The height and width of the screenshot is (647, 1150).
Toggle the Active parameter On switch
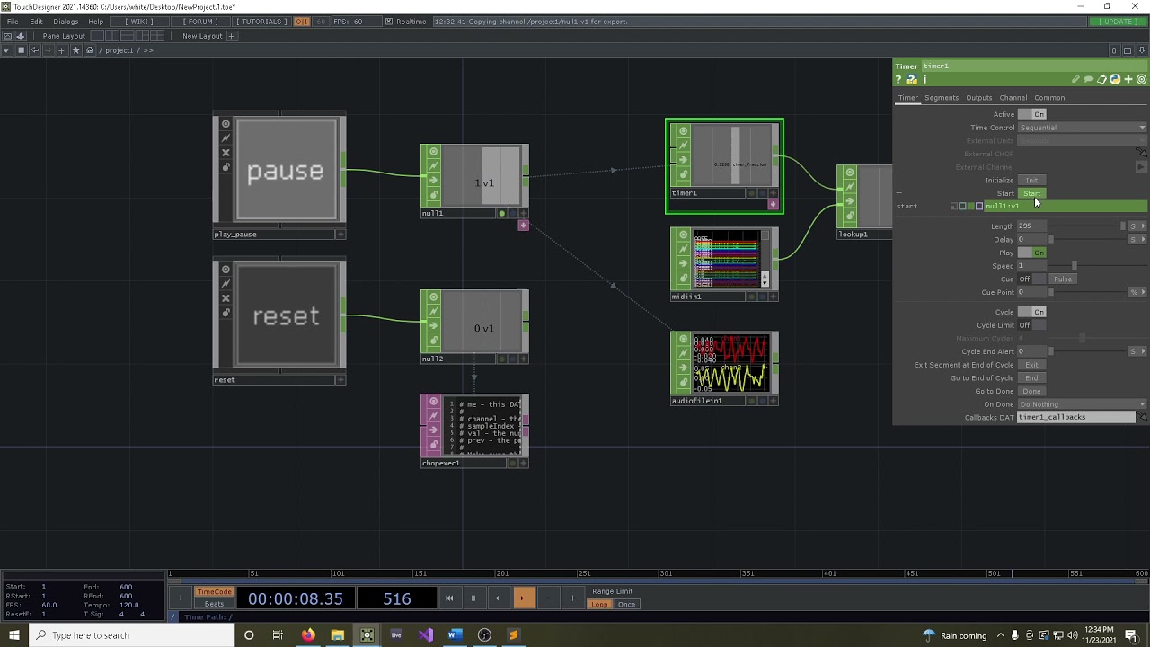click(x=1032, y=114)
